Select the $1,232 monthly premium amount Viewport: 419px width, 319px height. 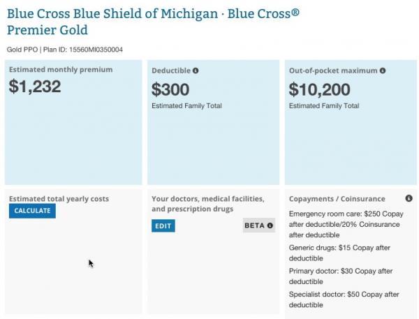[35, 87]
